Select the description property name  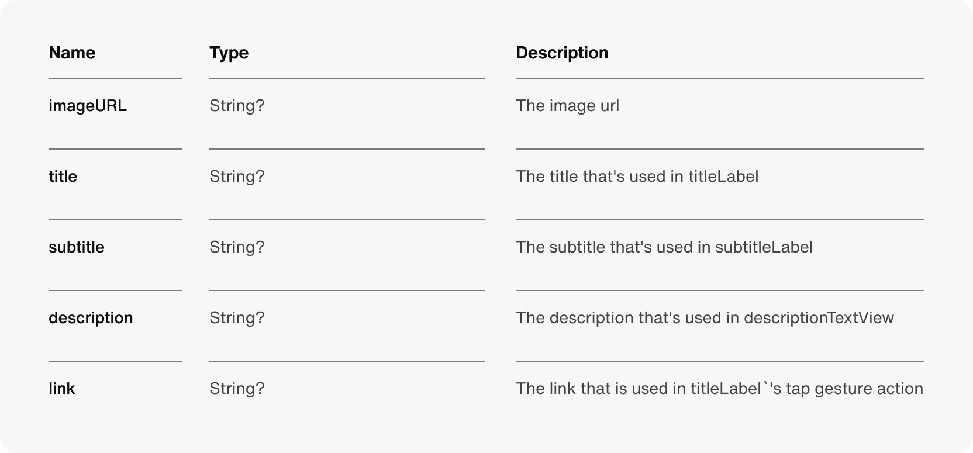pos(91,318)
